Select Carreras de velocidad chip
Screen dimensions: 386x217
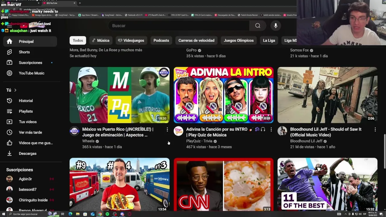(x=196, y=40)
